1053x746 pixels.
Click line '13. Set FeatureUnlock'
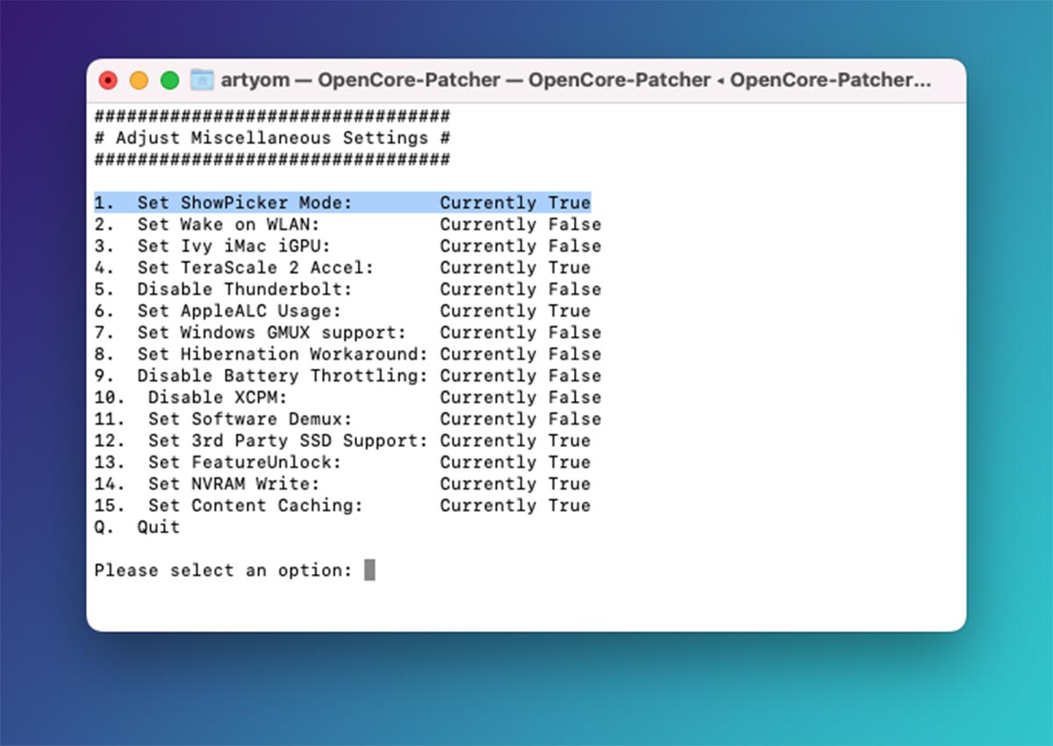[342, 462]
